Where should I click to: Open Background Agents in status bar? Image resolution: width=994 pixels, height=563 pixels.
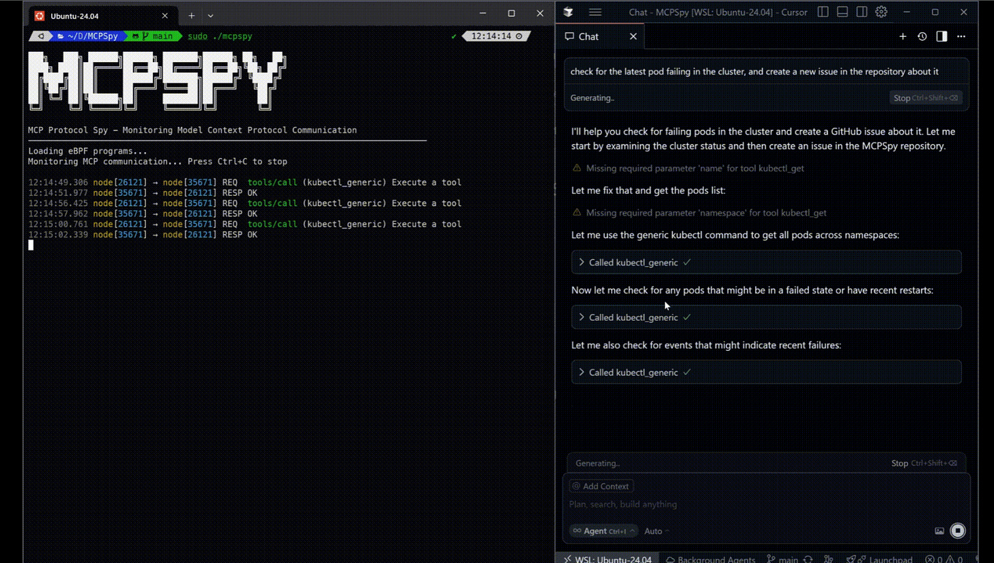coord(710,560)
